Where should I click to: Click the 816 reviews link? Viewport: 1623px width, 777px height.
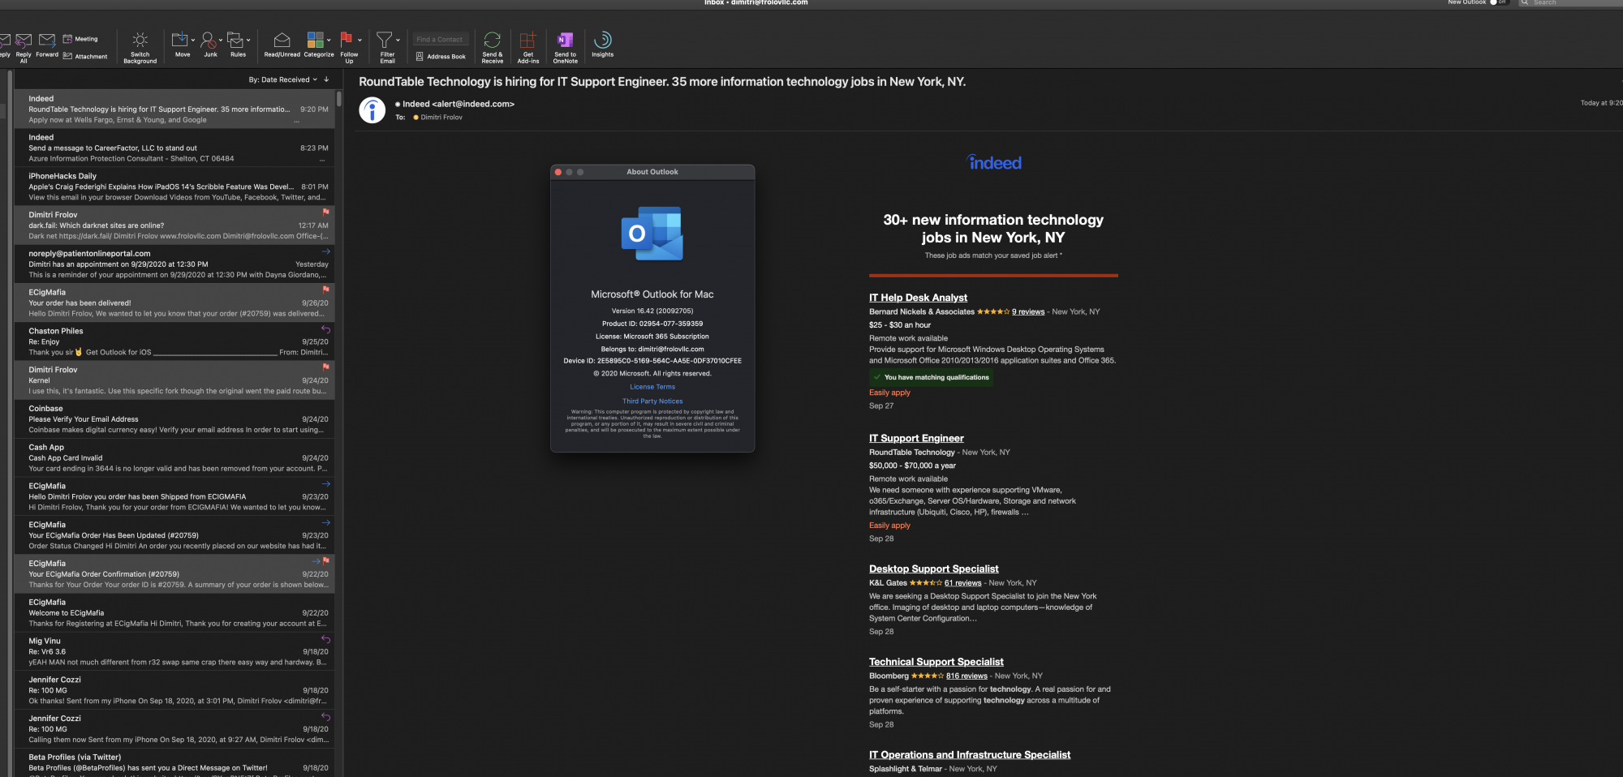click(x=966, y=676)
